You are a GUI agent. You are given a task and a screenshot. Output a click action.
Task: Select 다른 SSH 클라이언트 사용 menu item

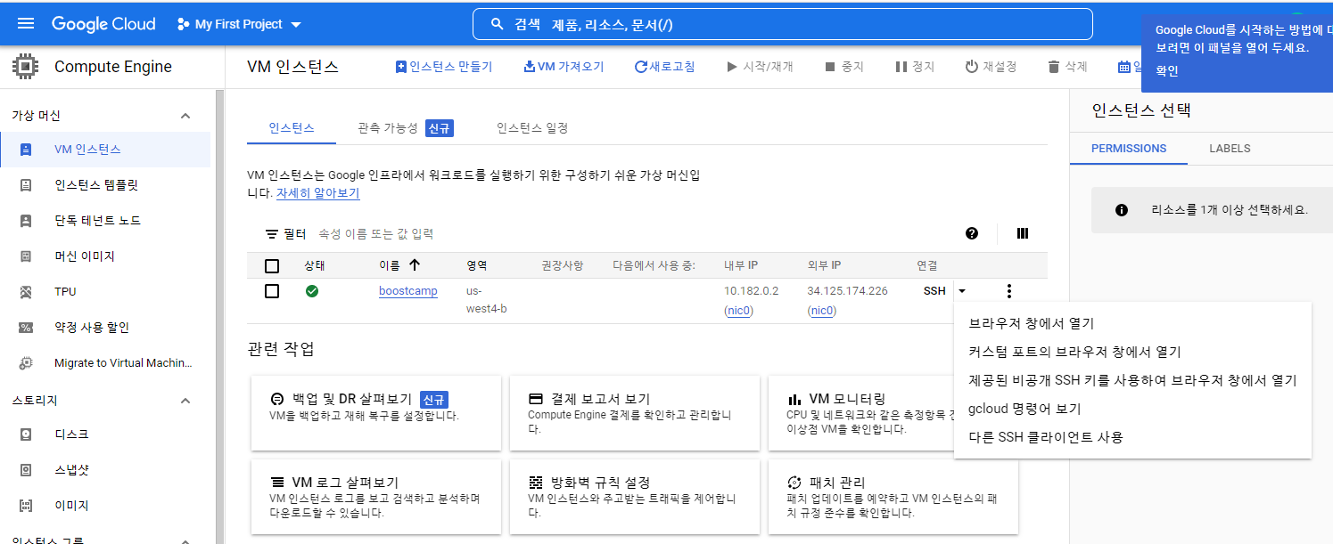[1132, 437]
